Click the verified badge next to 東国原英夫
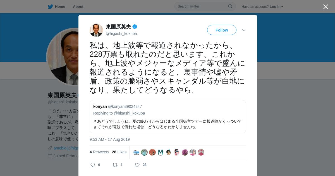335x176 pixels. click(135, 27)
